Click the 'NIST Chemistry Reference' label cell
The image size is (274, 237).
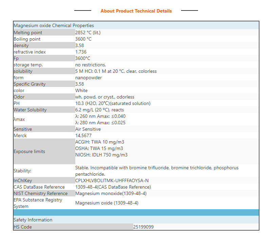(x=44, y=194)
